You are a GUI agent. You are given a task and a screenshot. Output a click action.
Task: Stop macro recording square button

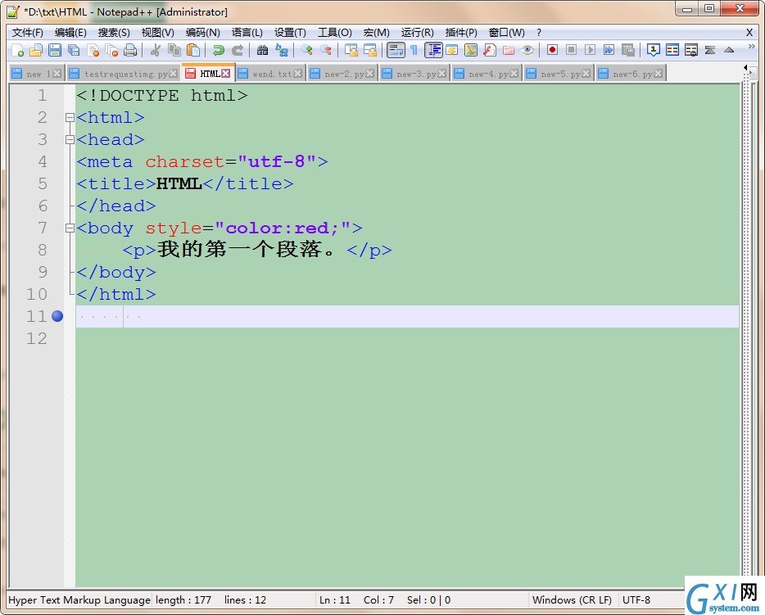click(572, 50)
